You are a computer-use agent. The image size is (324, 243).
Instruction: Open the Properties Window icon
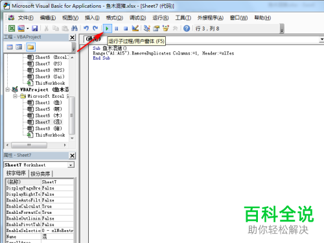(156, 29)
